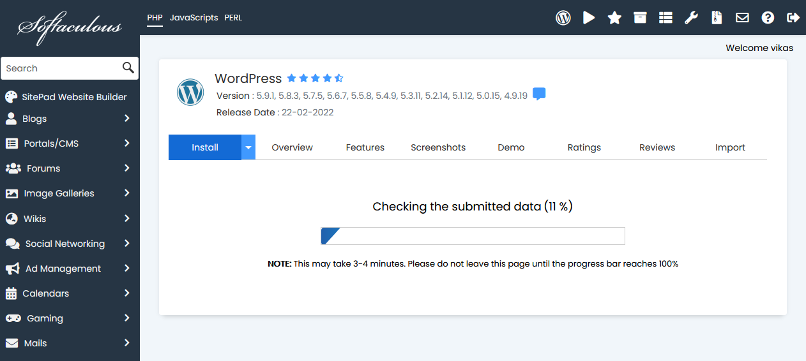Open the Install button dropdown arrow
The height and width of the screenshot is (361, 806).
point(248,147)
